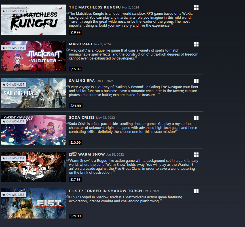Toggle On Wishlist badge on Sailing Era
Screen dimensions: 245x227
[13, 84]
